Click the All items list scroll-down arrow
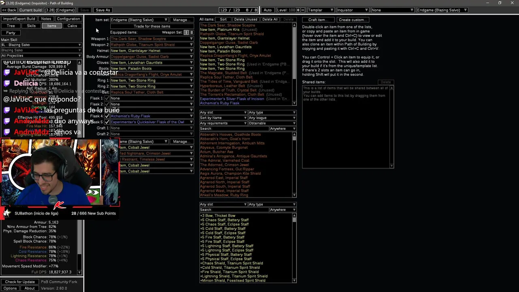The width and height of the screenshot is (519, 292). coord(294,103)
